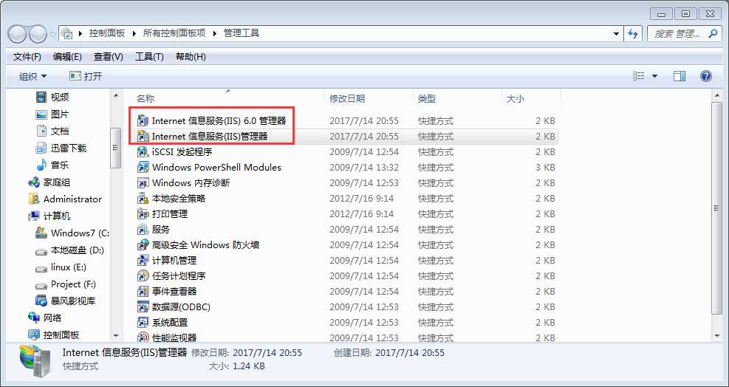Expand the view options dropdown arrow
Viewport: 729px width, 387px height.
click(x=654, y=76)
